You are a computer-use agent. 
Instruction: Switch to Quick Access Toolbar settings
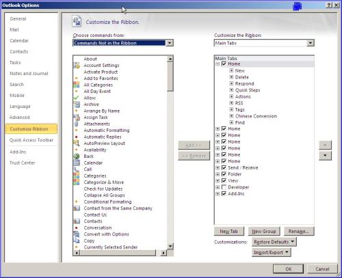(31, 140)
